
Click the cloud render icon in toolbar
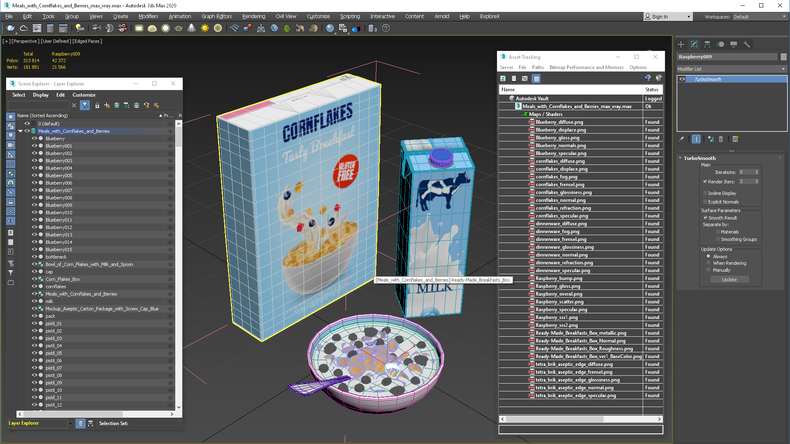(x=24, y=28)
